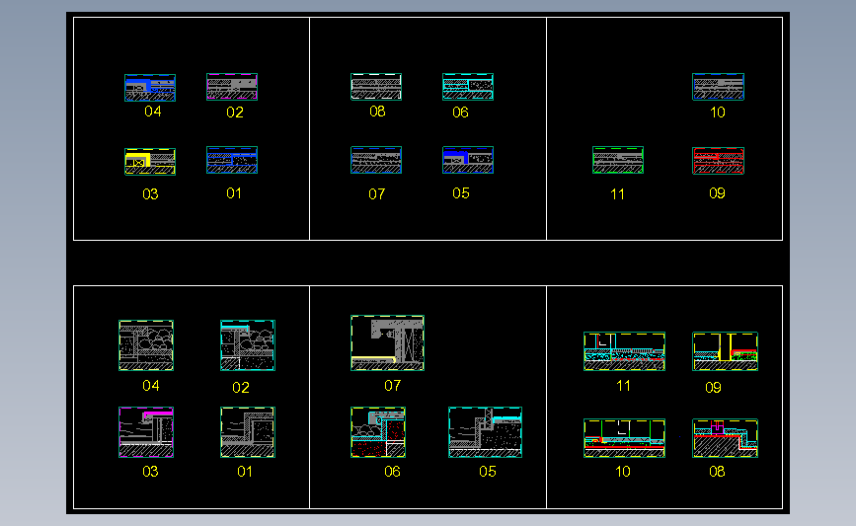Select blue detail thumbnail 01 in upper sheet

[232, 160]
